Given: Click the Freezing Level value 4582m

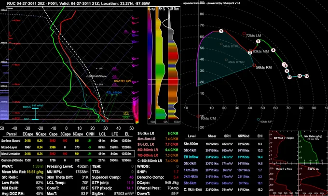Looking at the screenshot, I should coord(82,166).
